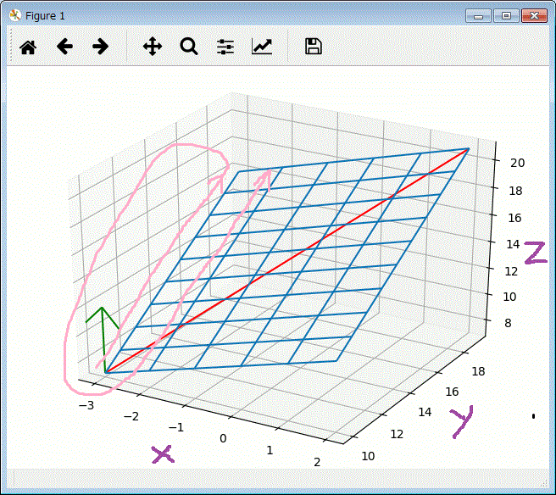The height and width of the screenshot is (495, 556).
Task: Reset the plot to the original Home view
Action: (28, 47)
